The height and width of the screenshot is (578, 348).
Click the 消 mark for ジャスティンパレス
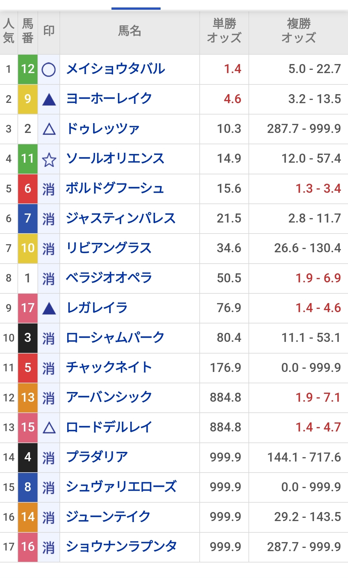[48, 219]
